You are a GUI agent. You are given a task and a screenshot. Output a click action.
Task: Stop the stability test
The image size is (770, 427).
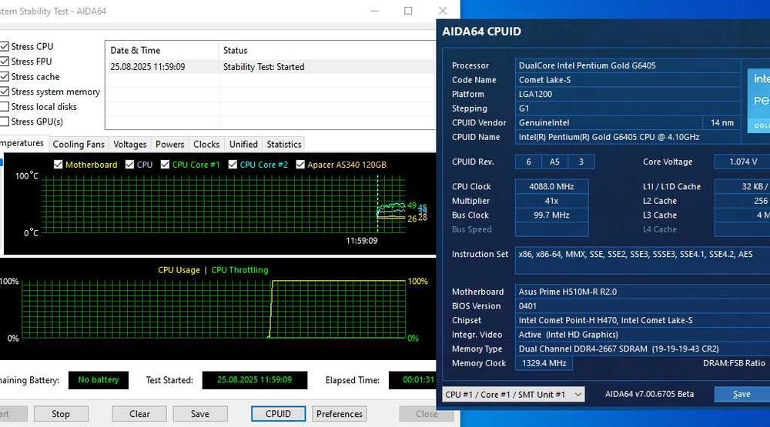point(61,414)
